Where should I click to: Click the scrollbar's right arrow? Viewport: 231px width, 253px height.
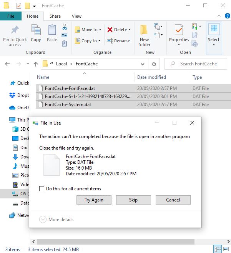pos(229,241)
